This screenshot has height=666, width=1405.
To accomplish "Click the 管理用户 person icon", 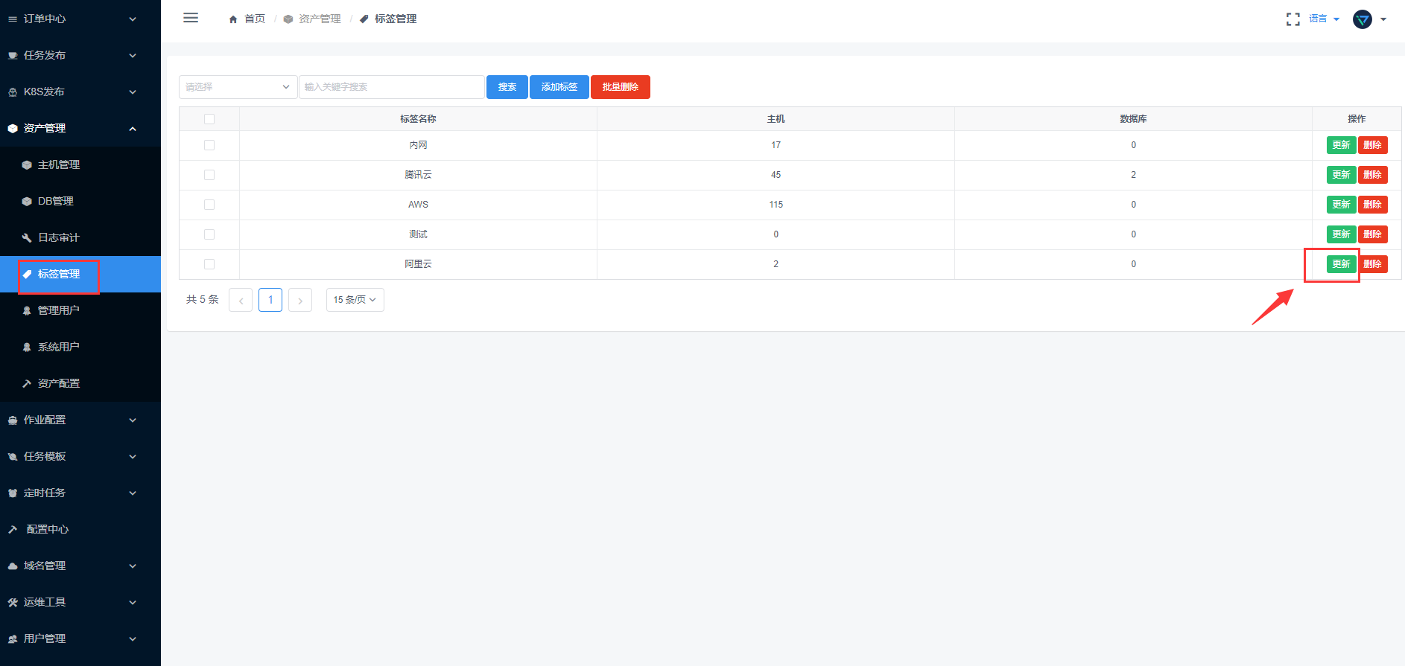I will 27,311.
